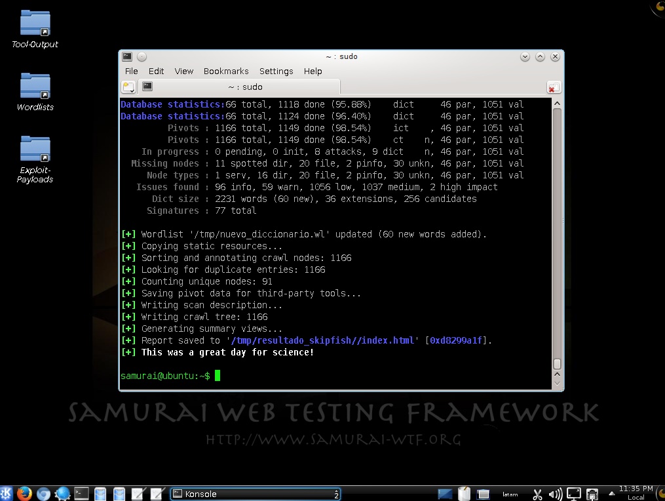Open the Wordlists desktop folder
Image resolution: width=665 pixels, height=501 pixels.
35,92
